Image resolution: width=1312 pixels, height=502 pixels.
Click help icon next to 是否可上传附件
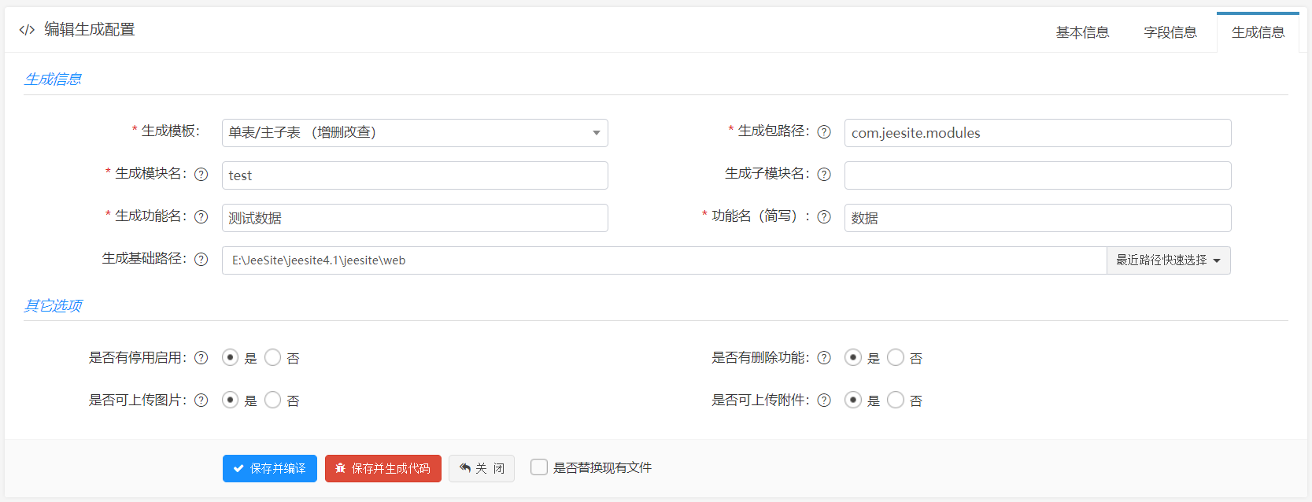tap(824, 400)
